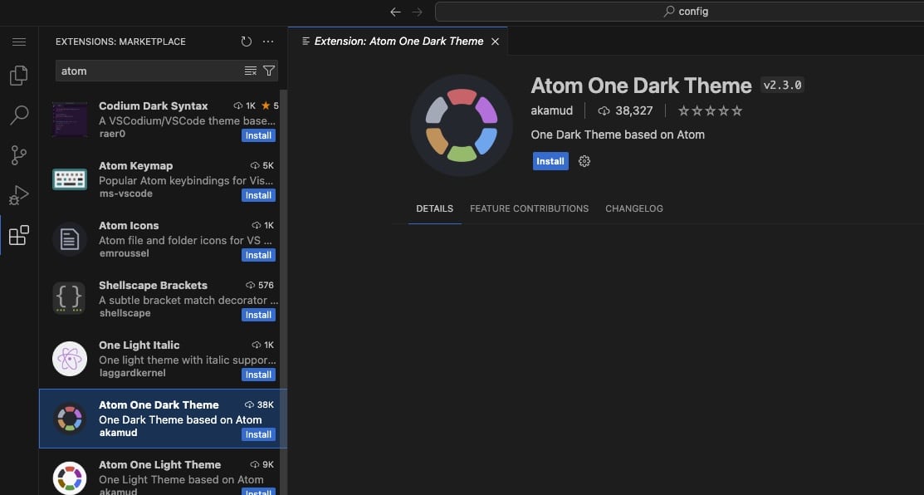Viewport: 924px width, 495px height.
Task: Open the extension filter options
Action: pos(269,71)
